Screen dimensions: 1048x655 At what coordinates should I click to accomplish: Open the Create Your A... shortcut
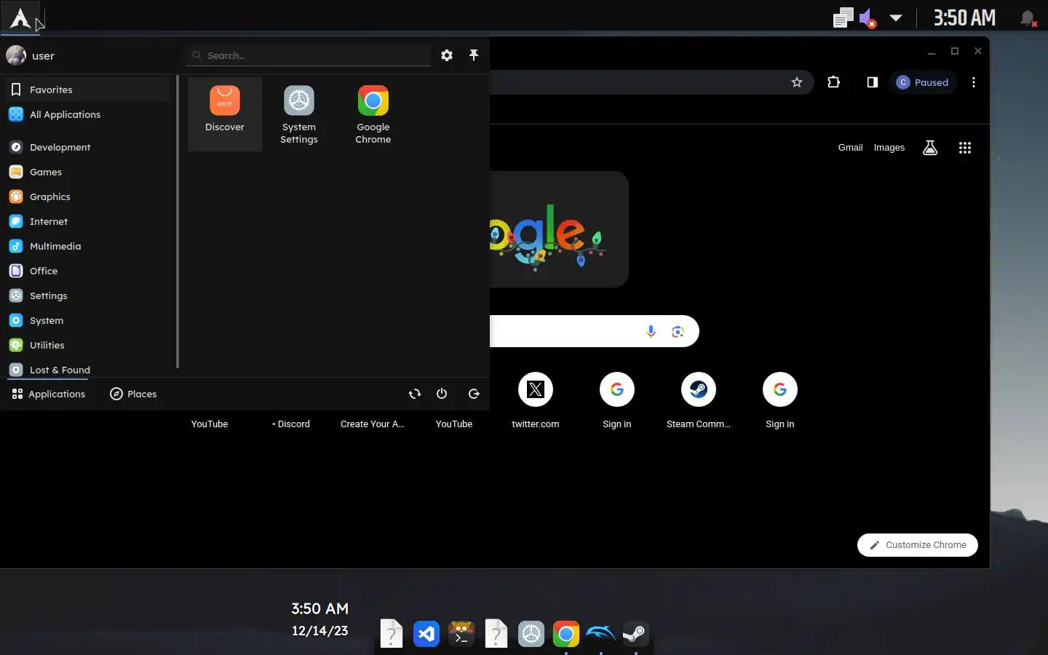pyautogui.click(x=373, y=424)
